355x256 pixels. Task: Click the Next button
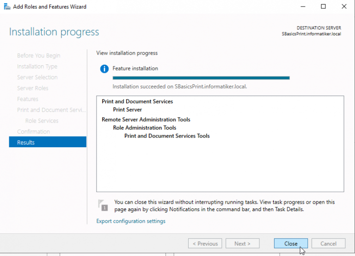243,244
